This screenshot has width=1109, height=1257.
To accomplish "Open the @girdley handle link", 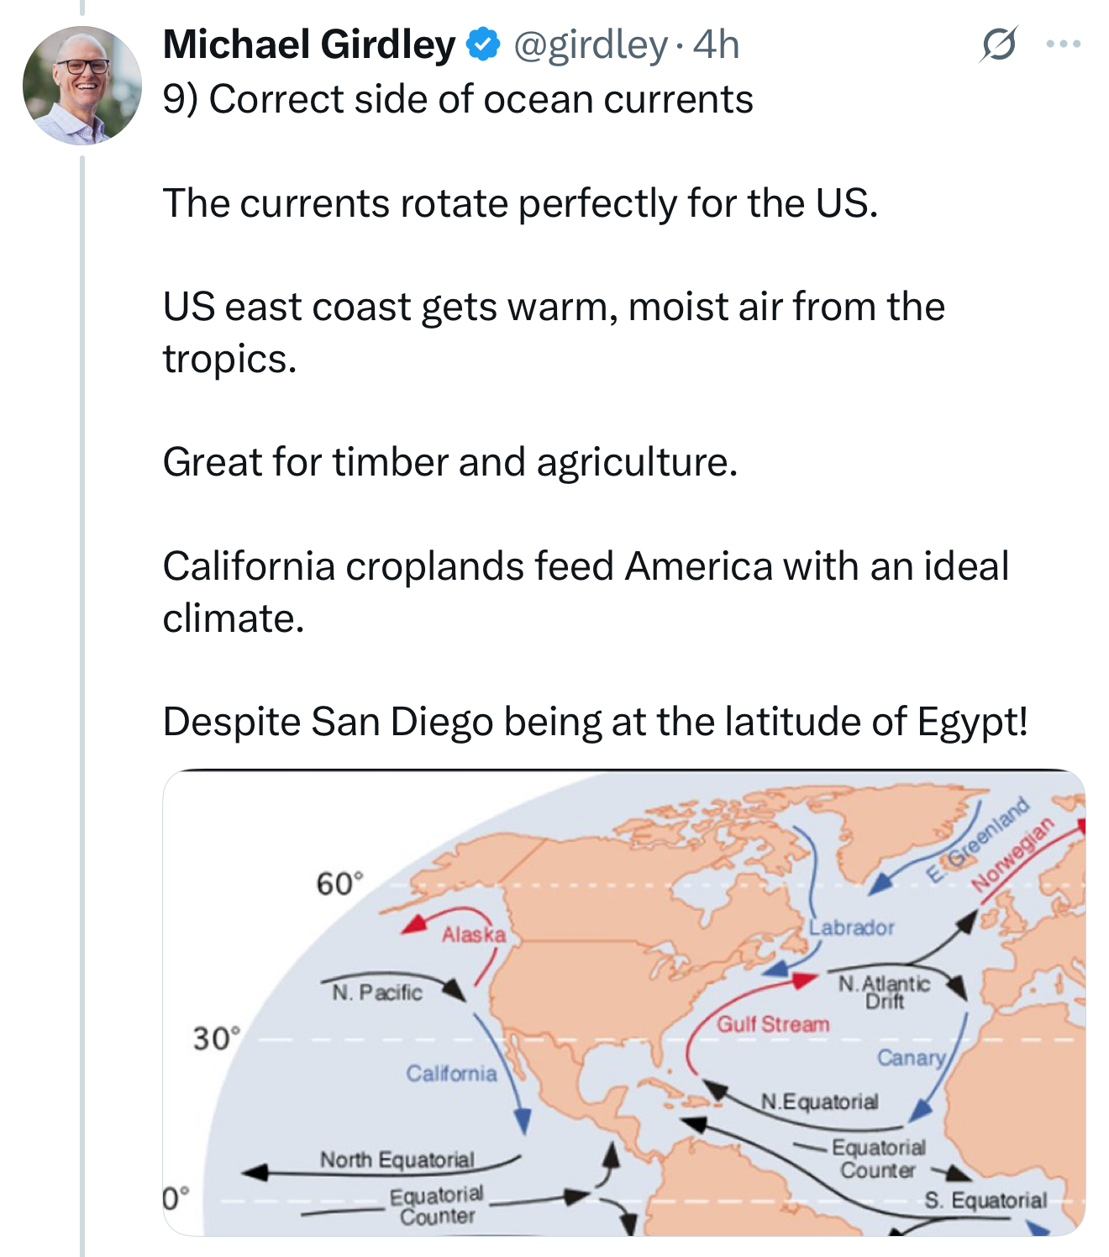I will [590, 45].
